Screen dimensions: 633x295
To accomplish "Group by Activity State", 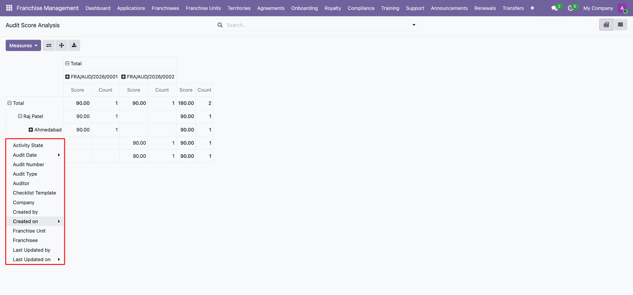I will click(35, 145).
